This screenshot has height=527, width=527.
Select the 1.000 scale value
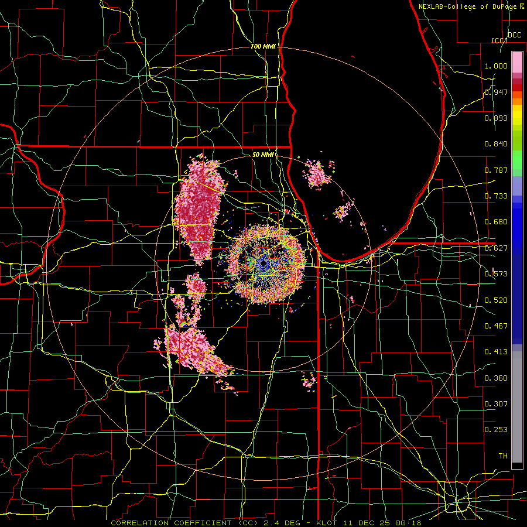pos(496,66)
